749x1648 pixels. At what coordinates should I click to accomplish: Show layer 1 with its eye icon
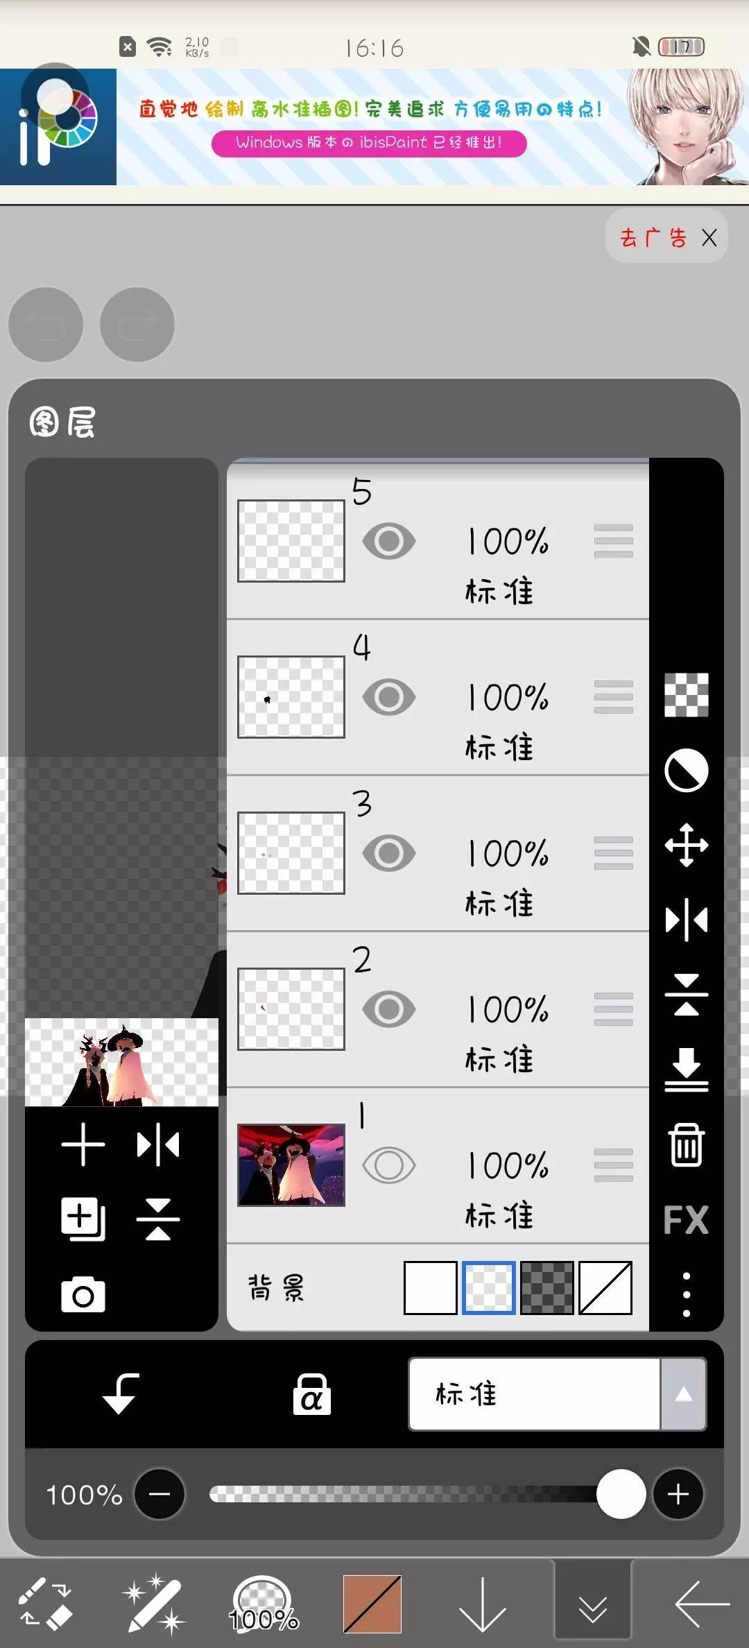click(x=389, y=1165)
